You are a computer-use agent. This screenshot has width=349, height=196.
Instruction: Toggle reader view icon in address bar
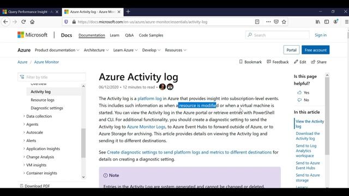coord(257,22)
